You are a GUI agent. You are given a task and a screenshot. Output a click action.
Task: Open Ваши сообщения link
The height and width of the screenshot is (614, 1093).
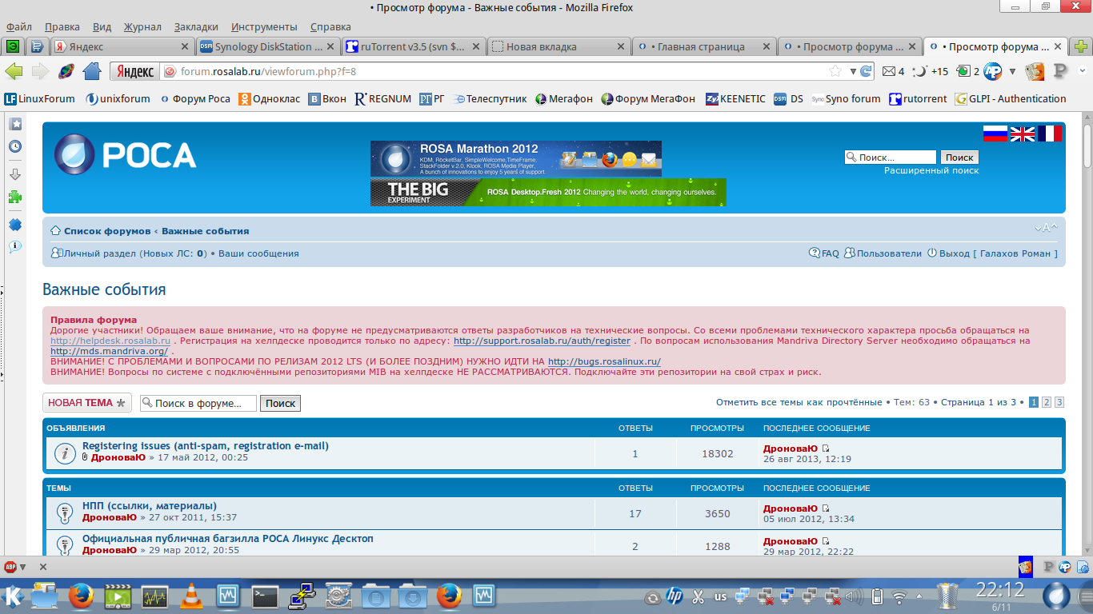click(258, 253)
